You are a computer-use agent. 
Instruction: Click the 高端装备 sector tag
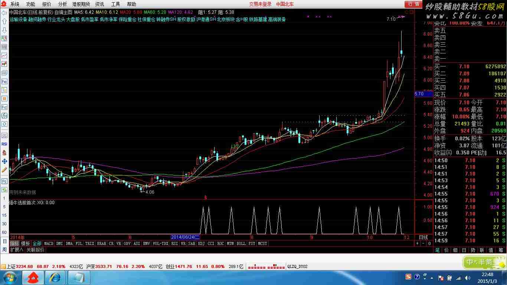[277, 19]
